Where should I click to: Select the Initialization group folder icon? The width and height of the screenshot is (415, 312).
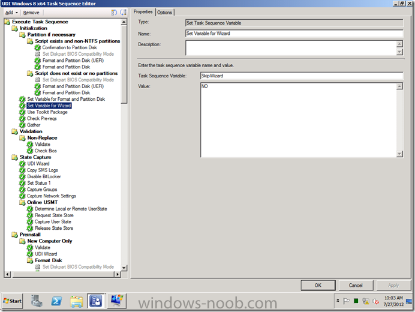(x=14, y=28)
